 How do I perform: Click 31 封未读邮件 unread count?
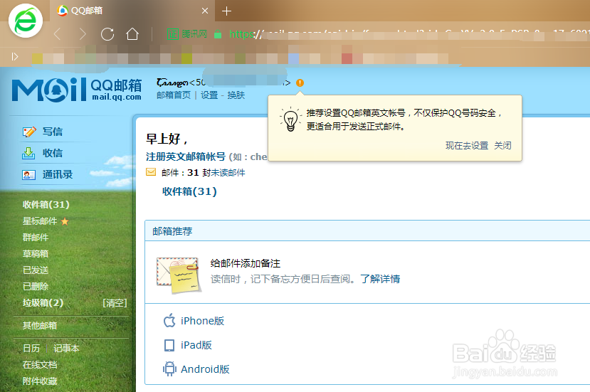[216, 173]
